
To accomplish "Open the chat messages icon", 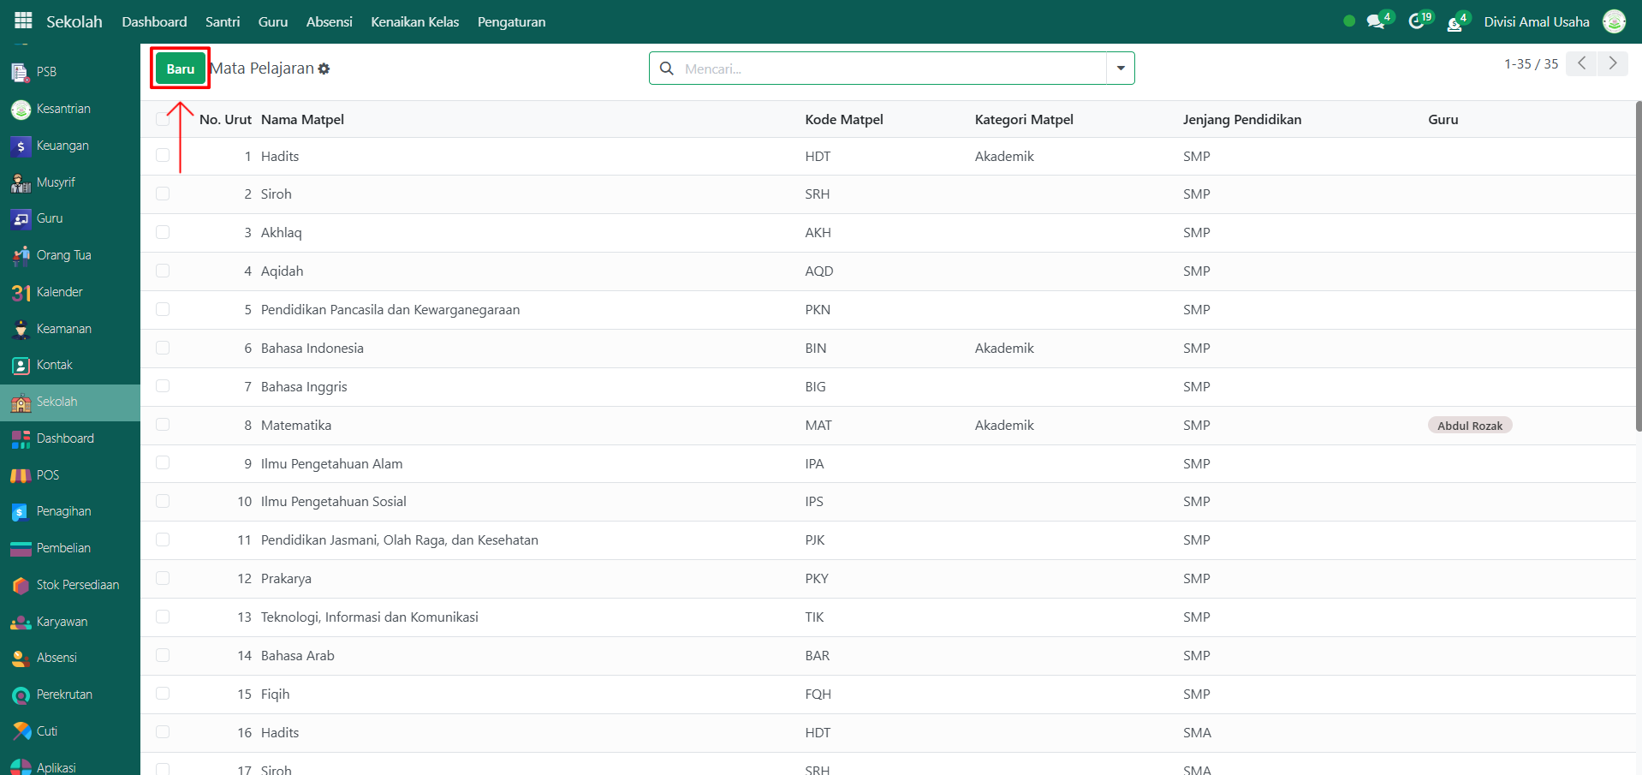I will point(1376,21).
